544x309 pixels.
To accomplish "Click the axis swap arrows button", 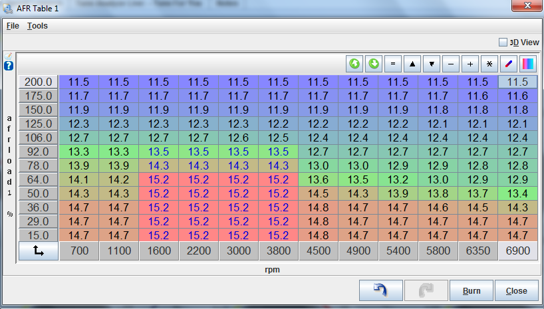I will click(38, 251).
